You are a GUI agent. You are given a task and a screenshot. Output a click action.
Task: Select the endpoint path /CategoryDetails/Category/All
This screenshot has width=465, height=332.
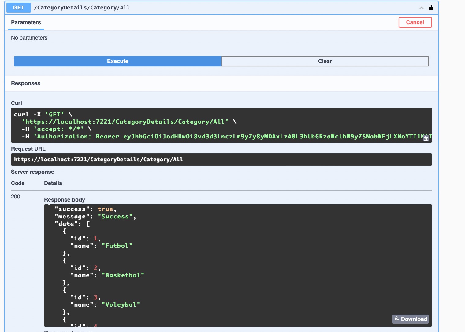point(82,7)
